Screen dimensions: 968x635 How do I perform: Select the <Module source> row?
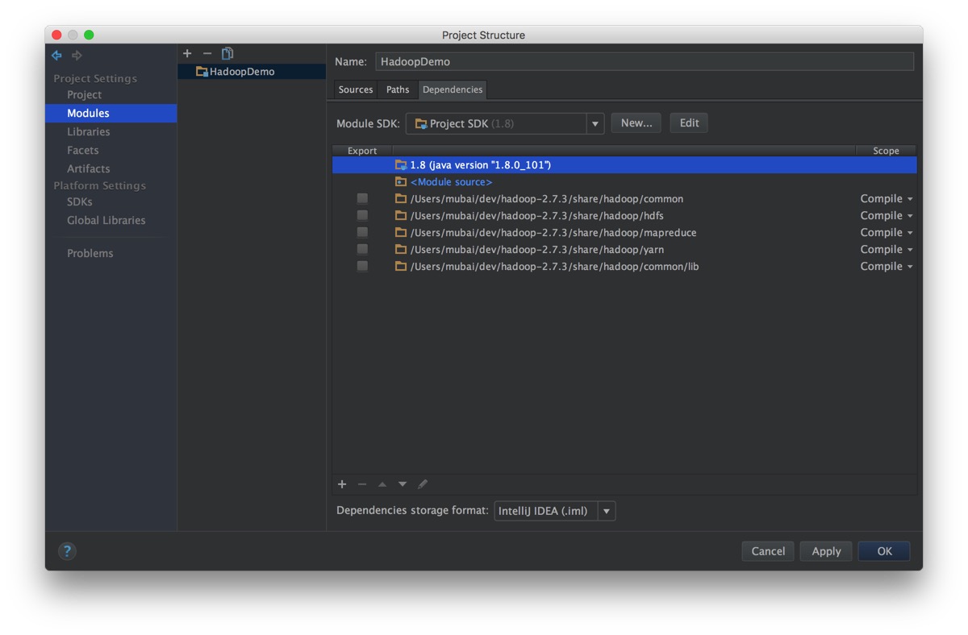tap(624, 182)
